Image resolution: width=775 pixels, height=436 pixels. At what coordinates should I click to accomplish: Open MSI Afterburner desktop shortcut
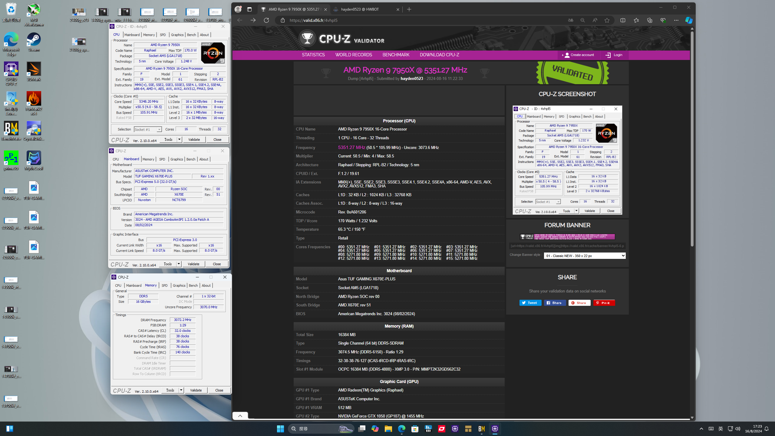pyautogui.click(x=34, y=15)
